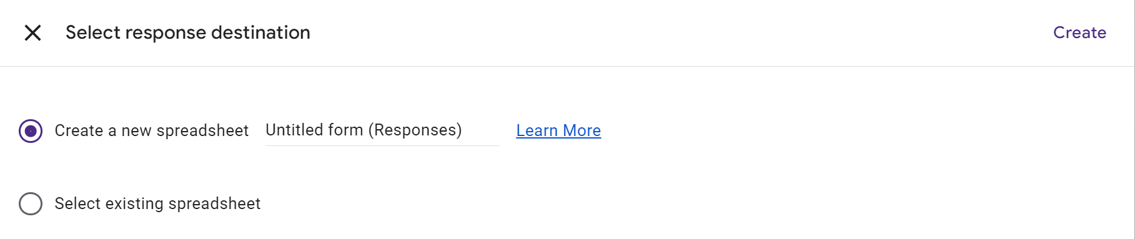1135x239 pixels.
Task: Confirm destination with the purple Create text
Action: pos(1079,32)
